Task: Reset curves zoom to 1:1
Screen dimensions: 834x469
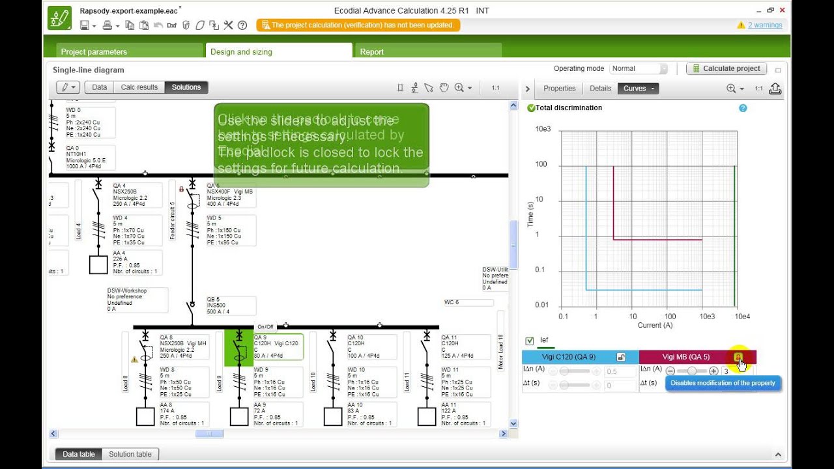Action: coord(759,89)
